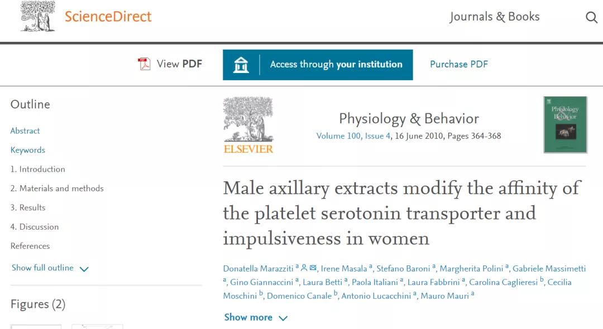The image size is (603, 329).
Task: Expand the Show more author details
Action: (255, 317)
